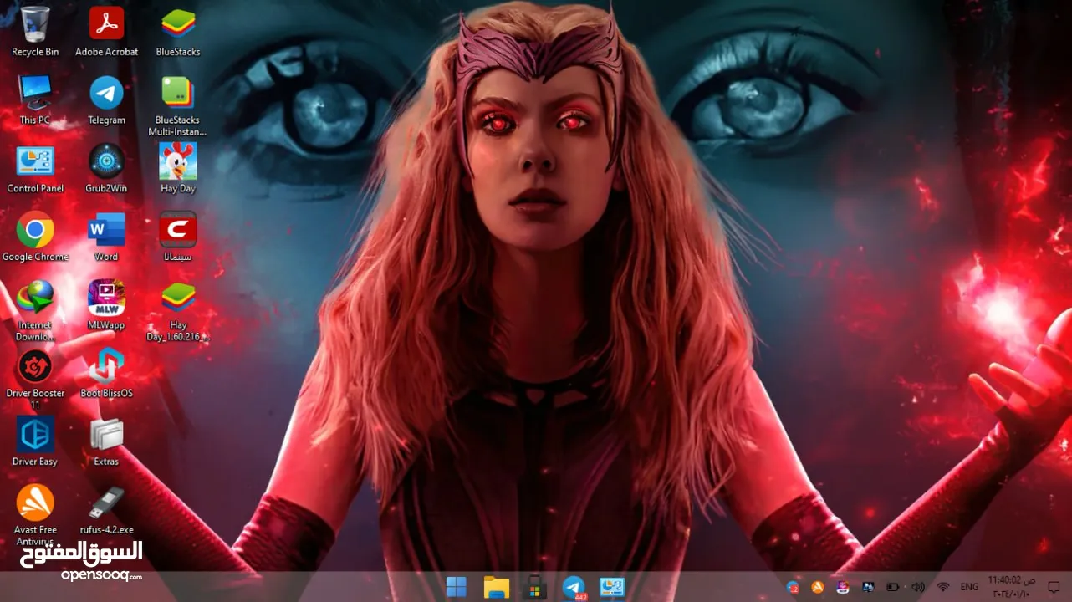Select the Hay Day_1.60.216 file icon

(178, 310)
